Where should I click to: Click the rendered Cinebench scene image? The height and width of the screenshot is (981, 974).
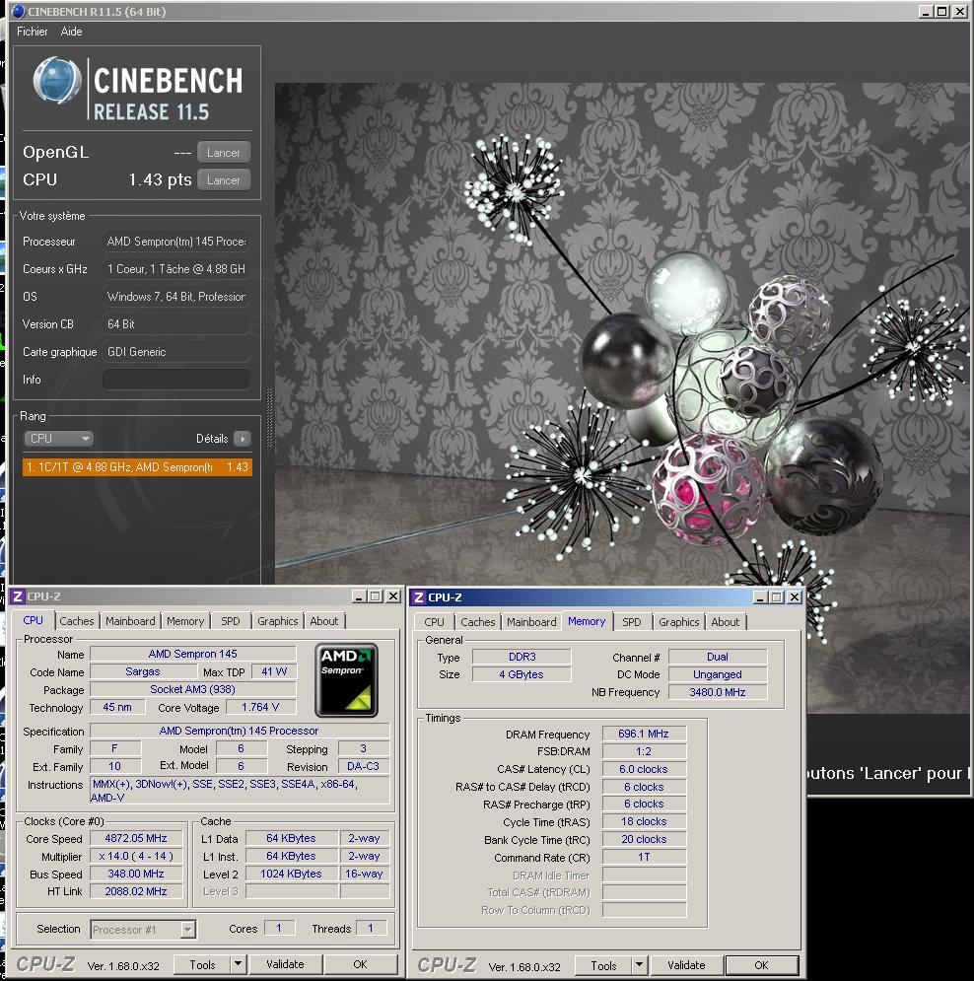tap(622, 400)
